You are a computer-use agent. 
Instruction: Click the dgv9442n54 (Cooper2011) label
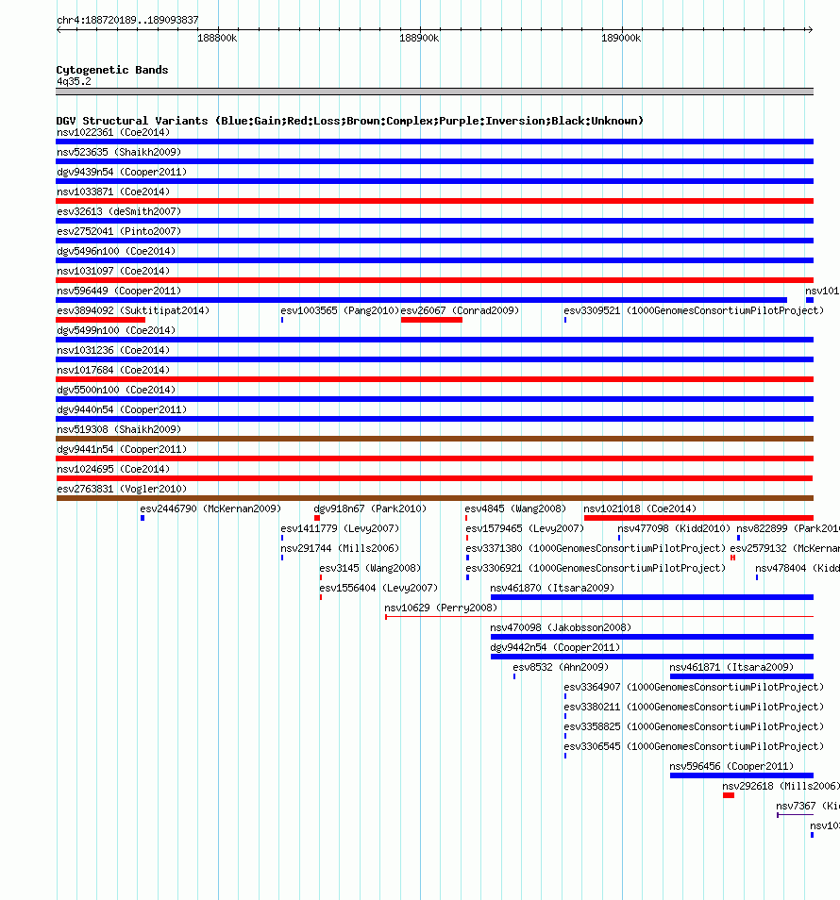(555, 647)
